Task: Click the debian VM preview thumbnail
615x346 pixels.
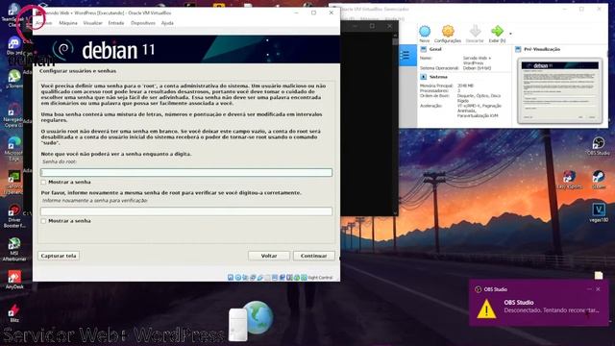Action: 559,91
